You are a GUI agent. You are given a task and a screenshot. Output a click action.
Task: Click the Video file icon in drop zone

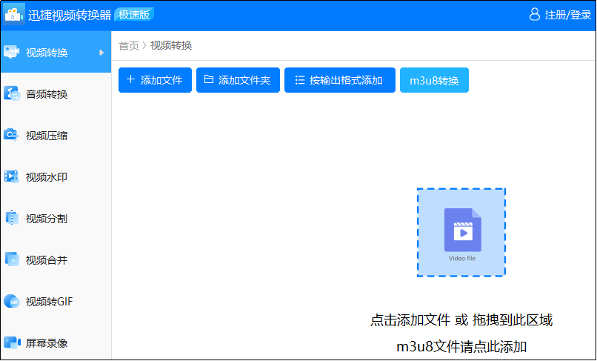tap(462, 230)
